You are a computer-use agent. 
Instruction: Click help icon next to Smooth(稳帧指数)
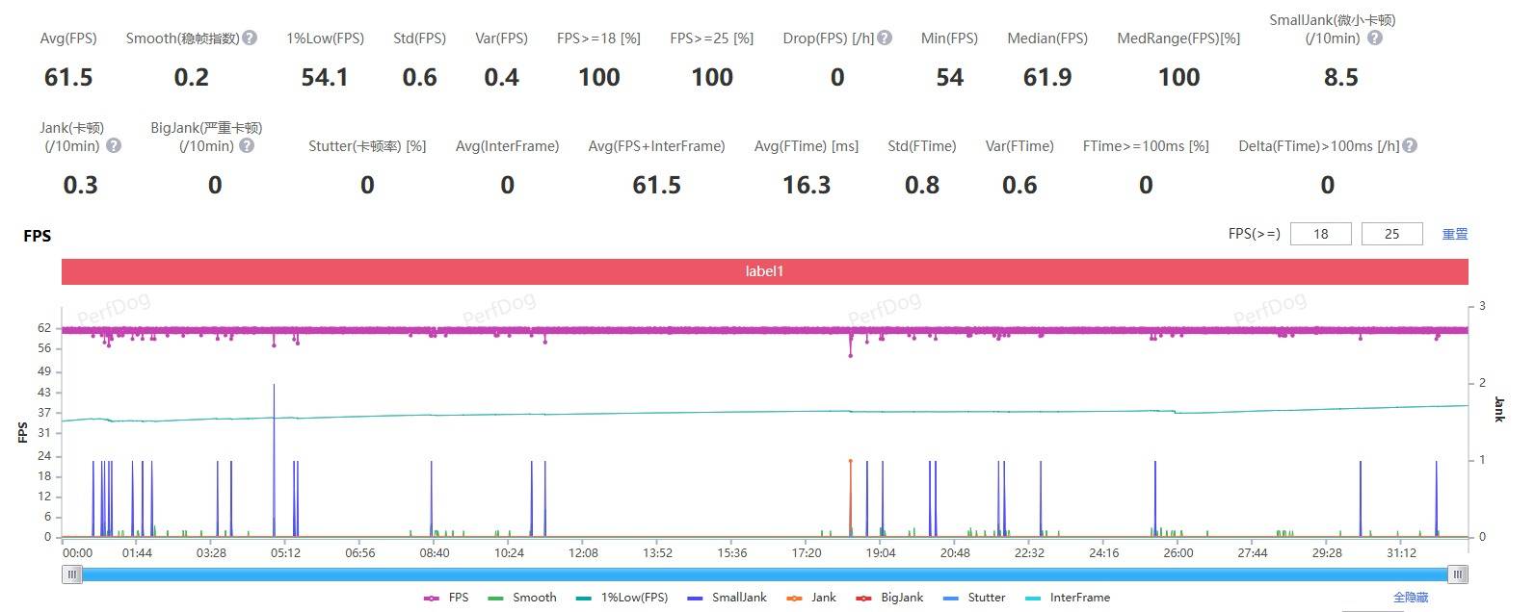click(x=250, y=38)
